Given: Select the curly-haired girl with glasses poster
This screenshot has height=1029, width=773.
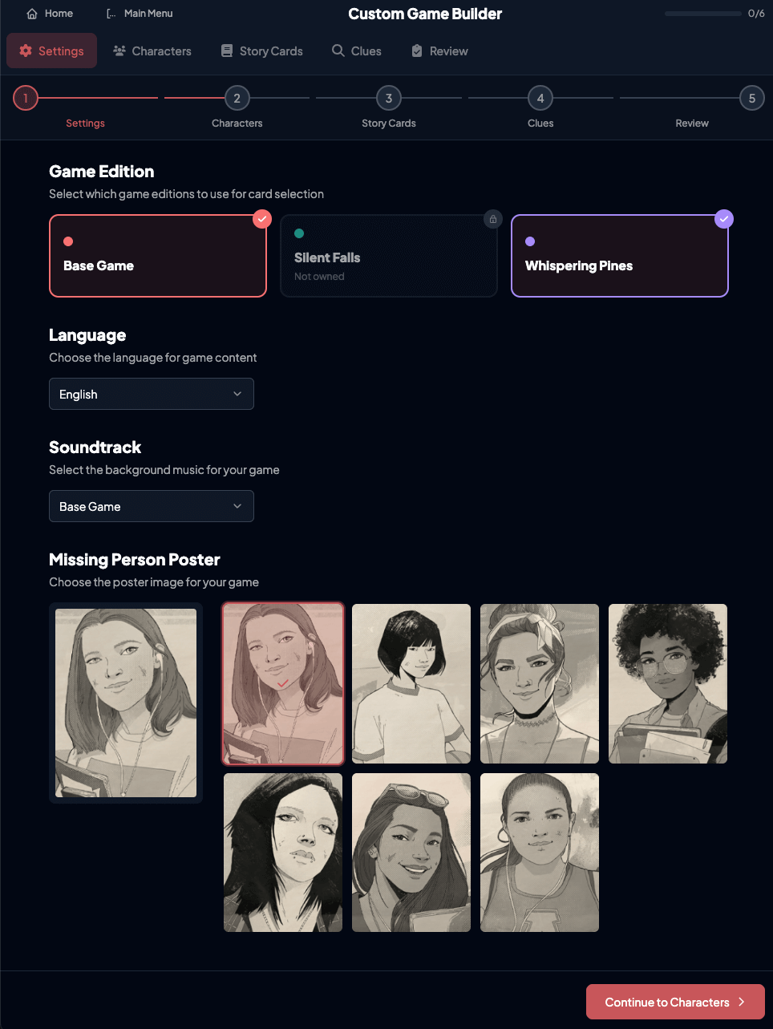Looking at the screenshot, I should (668, 683).
